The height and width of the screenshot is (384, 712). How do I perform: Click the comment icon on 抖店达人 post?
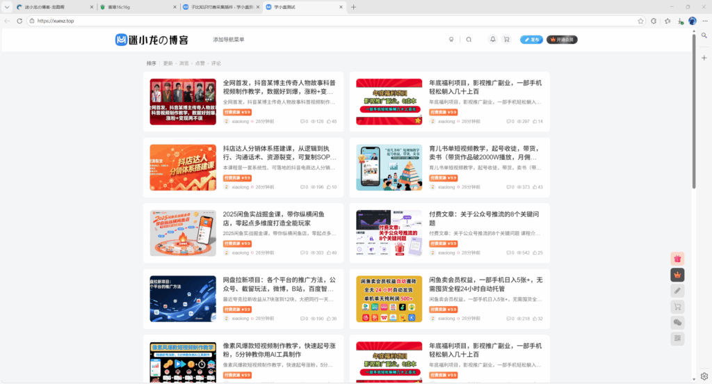coord(303,186)
